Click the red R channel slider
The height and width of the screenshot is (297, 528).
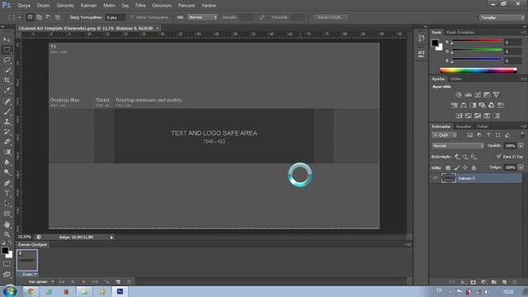(x=477, y=42)
